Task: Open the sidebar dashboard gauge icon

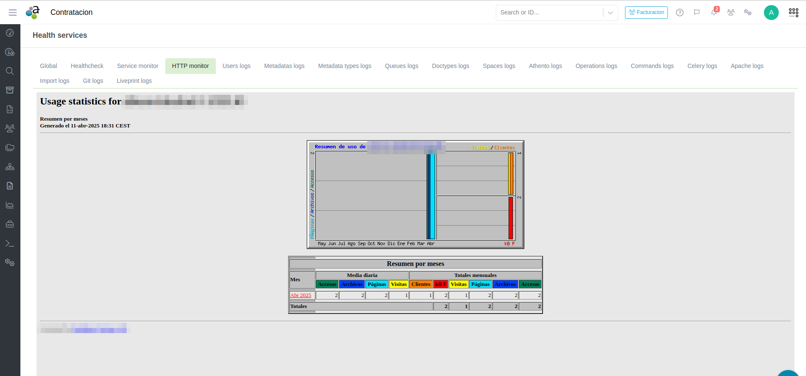Action: (x=10, y=33)
